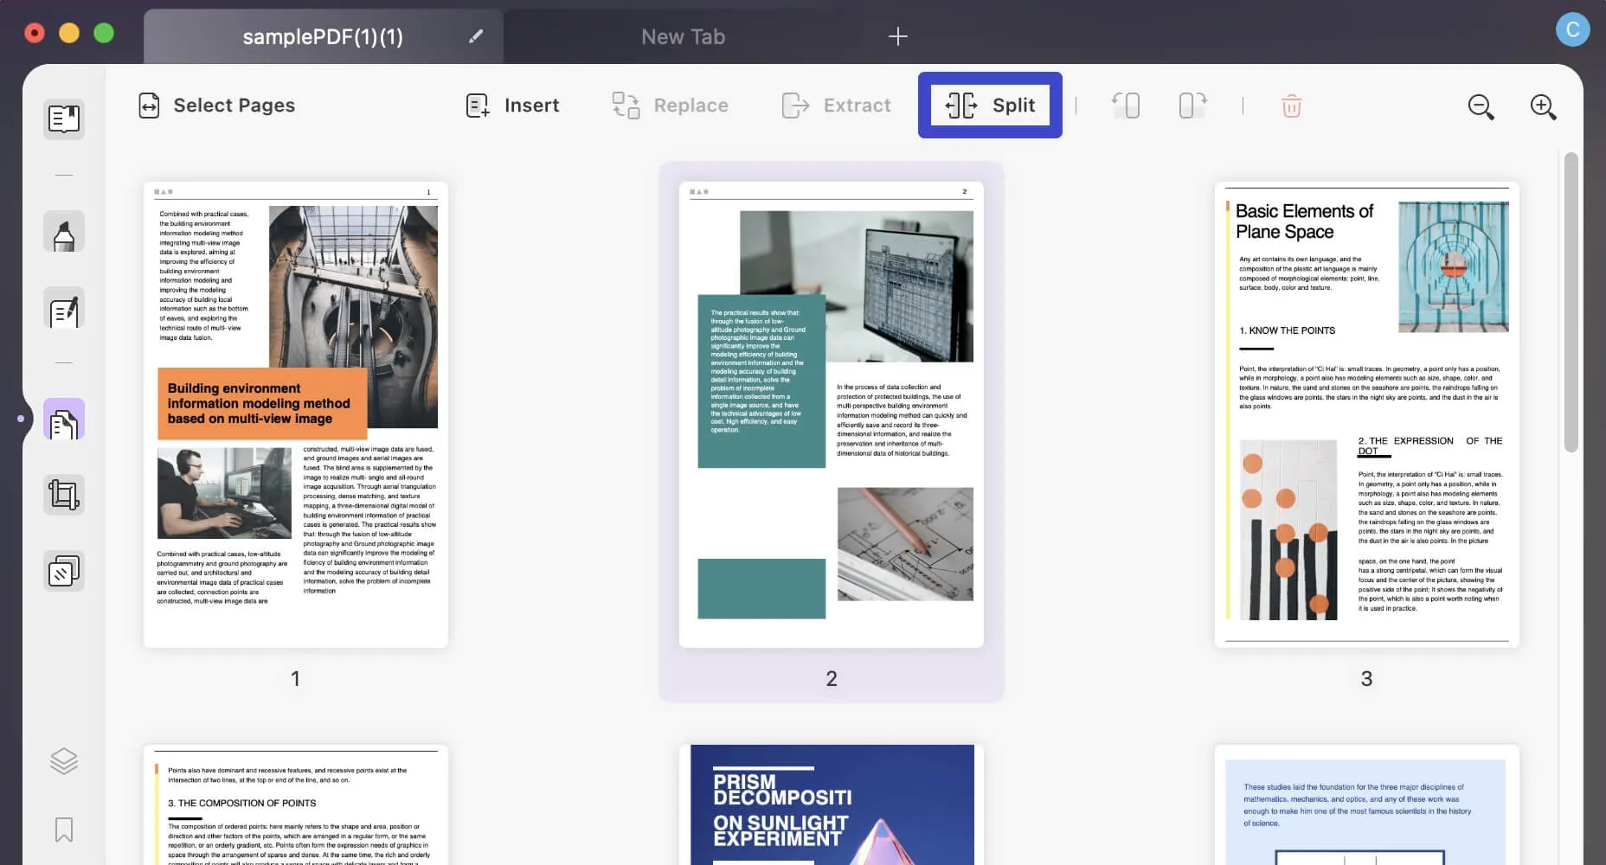Select the Crop Pages sidebar tool
Image resolution: width=1606 pixels, height=865 pixels.
[64, 496]
